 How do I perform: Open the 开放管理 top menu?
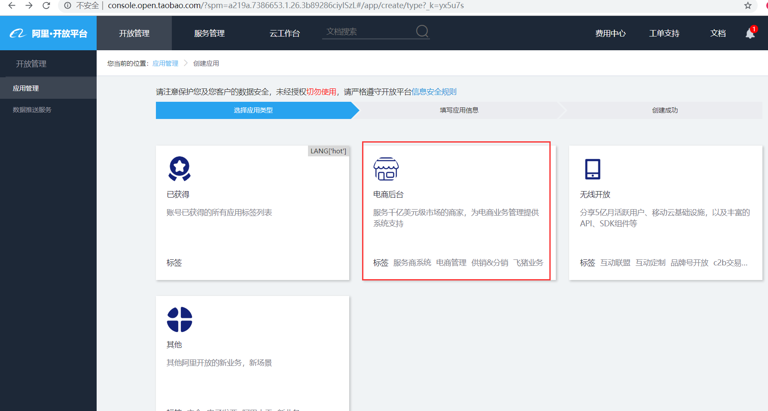[134, 33]
